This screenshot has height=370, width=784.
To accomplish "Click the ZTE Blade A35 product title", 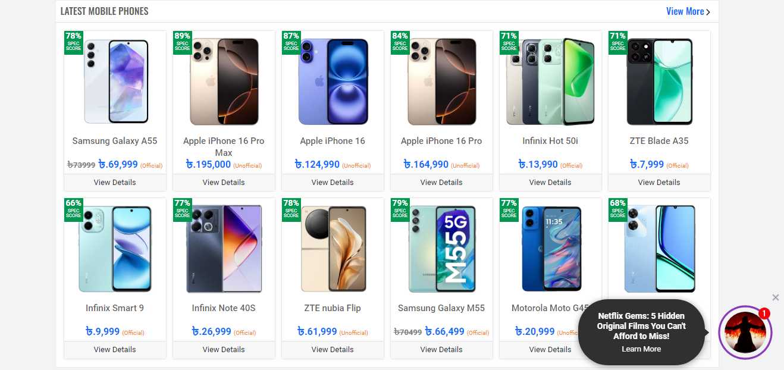I will [659, 141].
